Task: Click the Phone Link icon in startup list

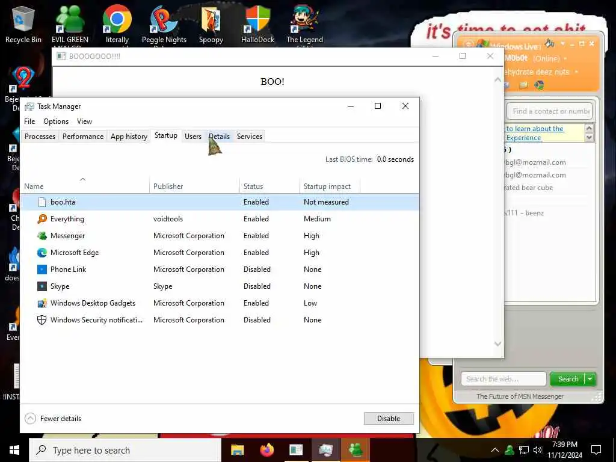Action: tap(42, 269)
